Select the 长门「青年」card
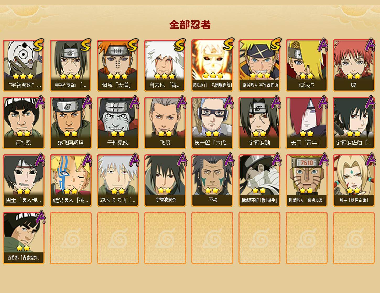The height and width of the screenshot is (293, 380). [307, 123]
